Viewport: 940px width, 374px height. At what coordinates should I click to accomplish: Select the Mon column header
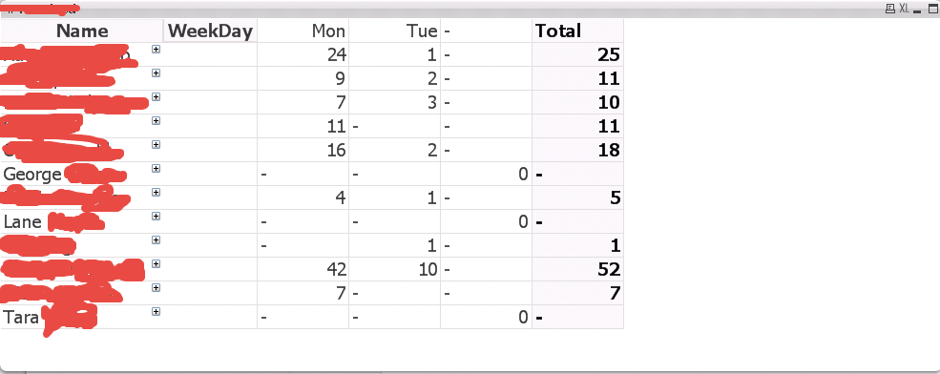303,31
